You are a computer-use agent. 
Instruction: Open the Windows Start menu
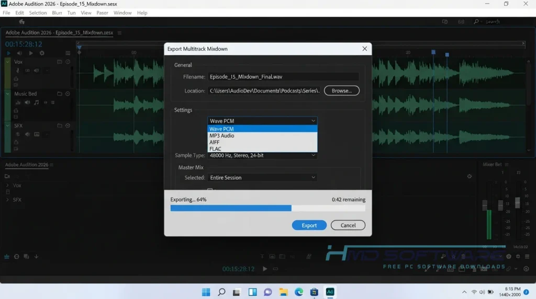pos(206,292)
